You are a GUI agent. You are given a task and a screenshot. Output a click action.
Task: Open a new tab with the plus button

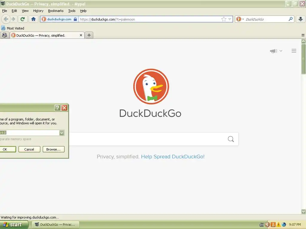tap(89, 35)
